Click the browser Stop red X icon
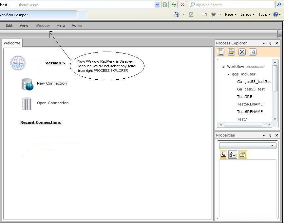 point(182,5)
